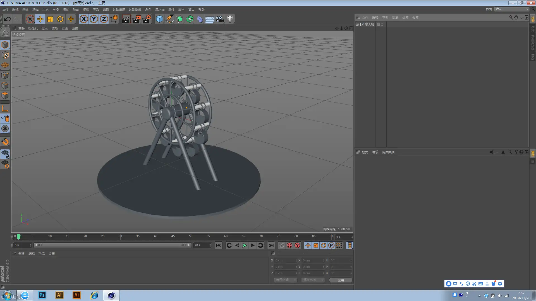
Task: Open Photoshop from the taskbar
Action: 42,295
